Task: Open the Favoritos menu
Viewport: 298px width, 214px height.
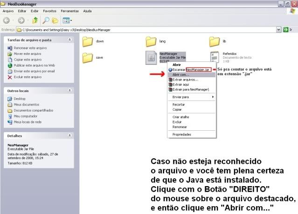Action: [x=49, y=11]
